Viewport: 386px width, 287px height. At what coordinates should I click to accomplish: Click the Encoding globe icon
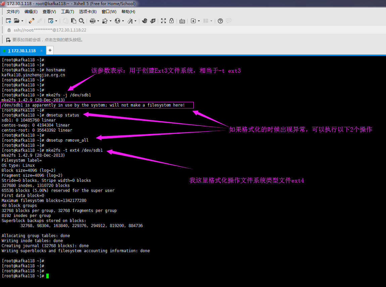[x=117, y=21]
